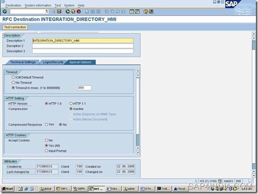Select compression Inactive radio button

pos(71,108)
